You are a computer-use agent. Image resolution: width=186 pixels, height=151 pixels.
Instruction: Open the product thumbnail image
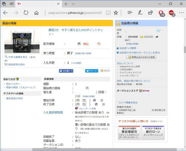[x=22, y=41]
